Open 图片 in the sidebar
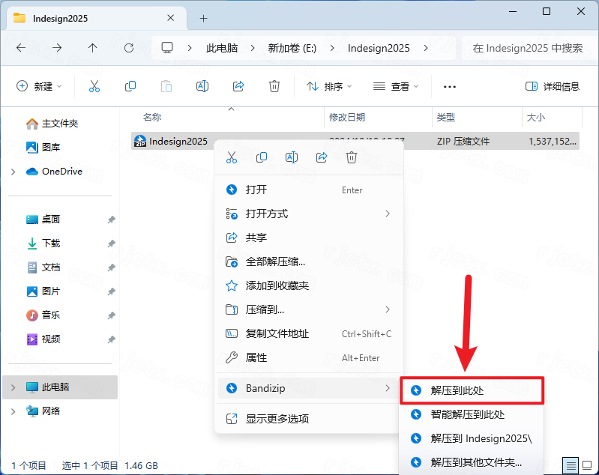Viewport: 599px width, 475px height. pos(43,291)
